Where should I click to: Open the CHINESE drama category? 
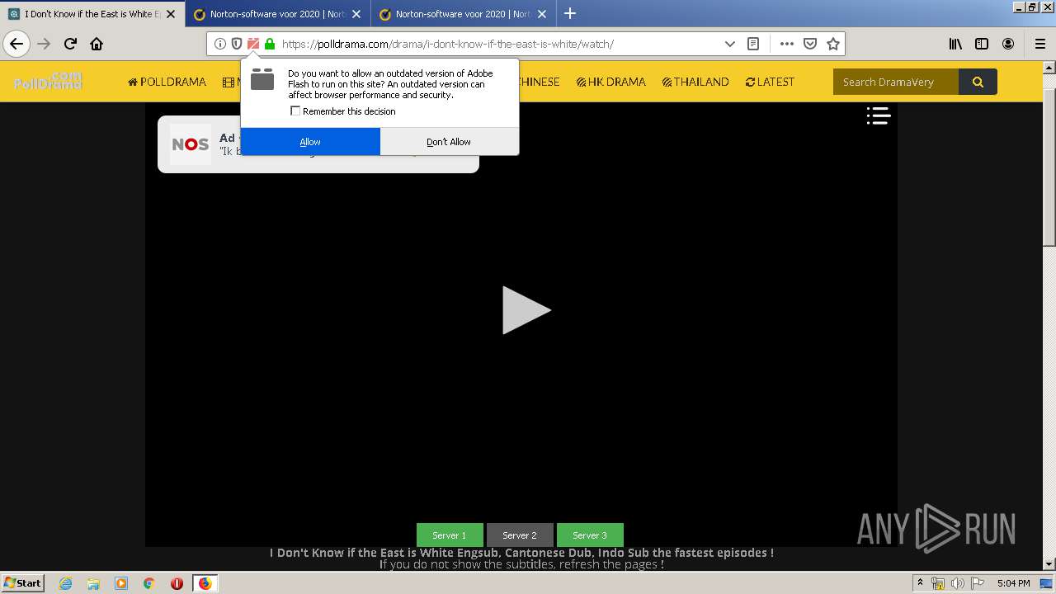click(x=539, y=82)
